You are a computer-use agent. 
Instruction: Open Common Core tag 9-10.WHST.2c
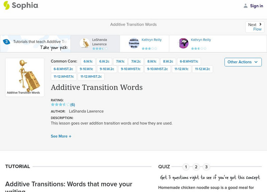point(158,69)
